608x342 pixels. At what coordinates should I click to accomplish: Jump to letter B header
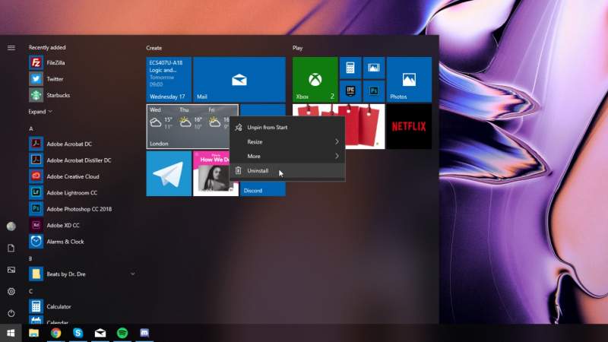pyautogui.click(x=30, y=258)
